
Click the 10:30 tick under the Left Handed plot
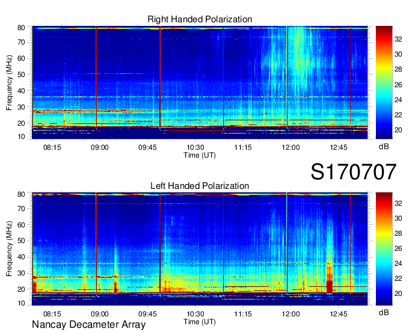pos(195,314)
